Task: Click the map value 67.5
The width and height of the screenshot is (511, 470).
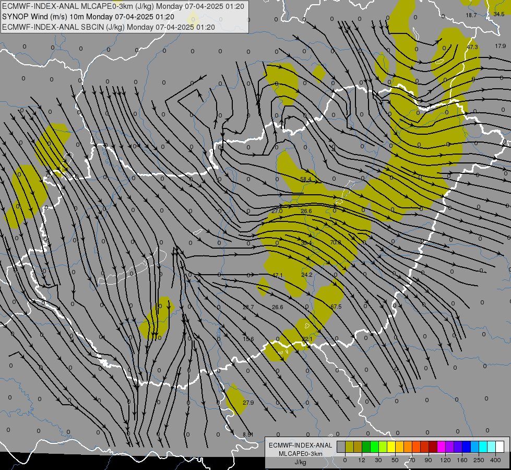Action: pyautogui.click(x=336, y=307)
